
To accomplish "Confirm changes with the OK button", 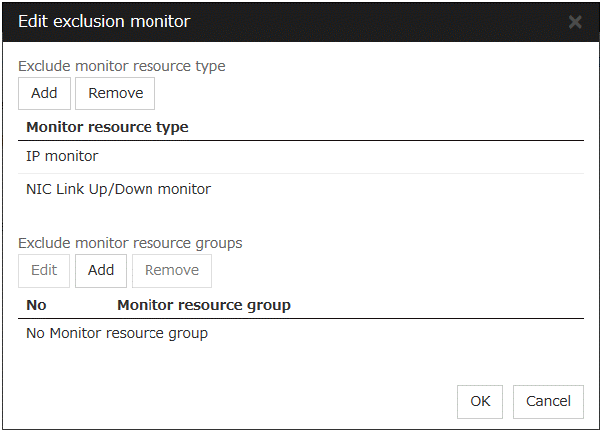I will tap(480, 401).
